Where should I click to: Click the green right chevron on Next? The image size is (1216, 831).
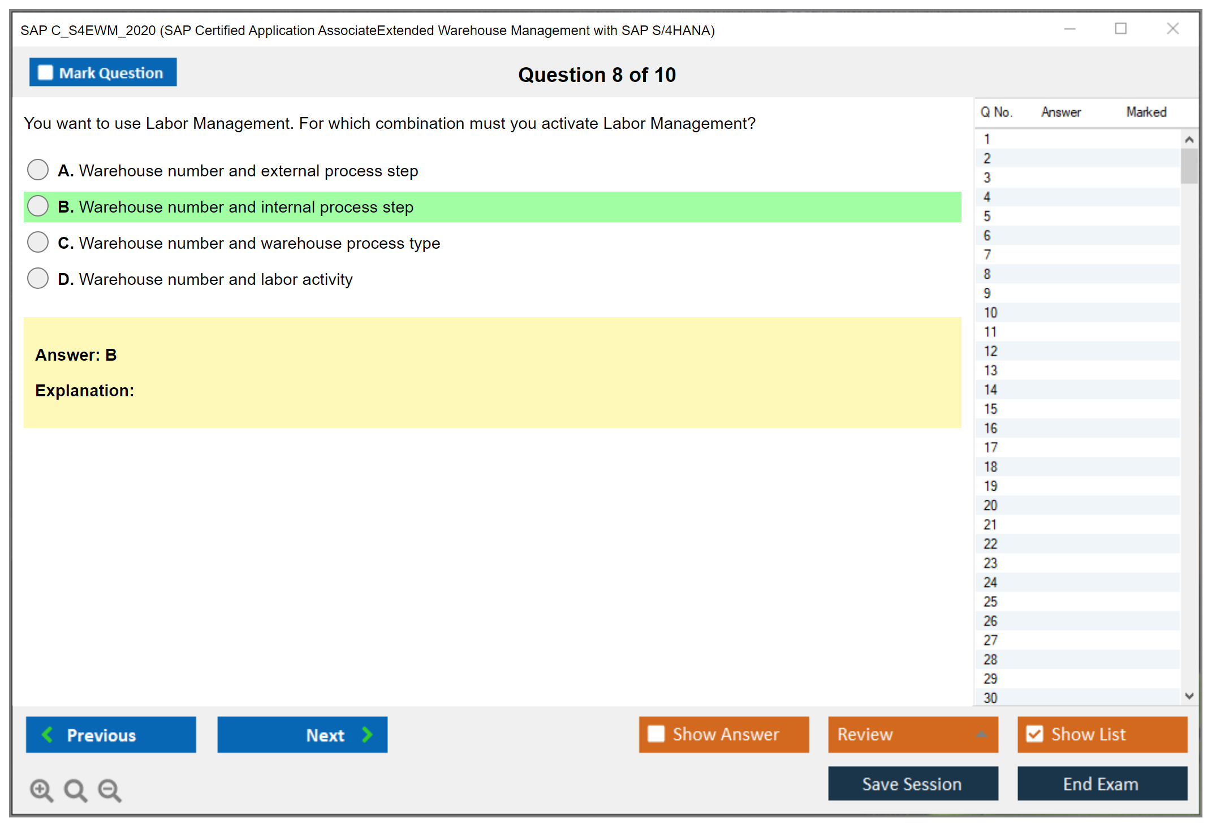tap(368, 734)
